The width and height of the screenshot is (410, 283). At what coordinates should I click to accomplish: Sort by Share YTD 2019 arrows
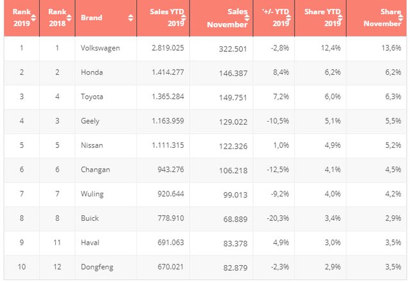pos(340,18)
